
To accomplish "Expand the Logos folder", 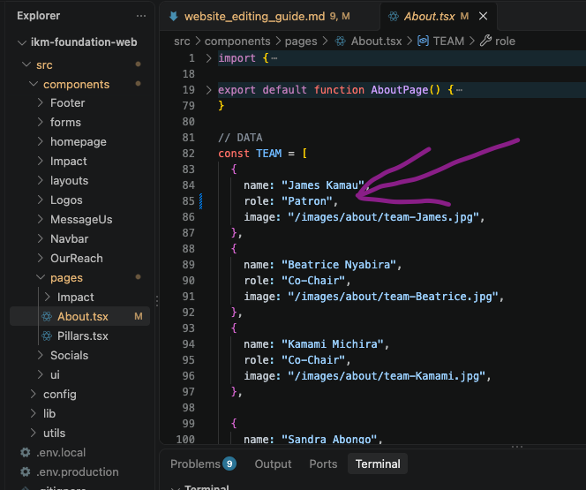I will pos(41,200).
